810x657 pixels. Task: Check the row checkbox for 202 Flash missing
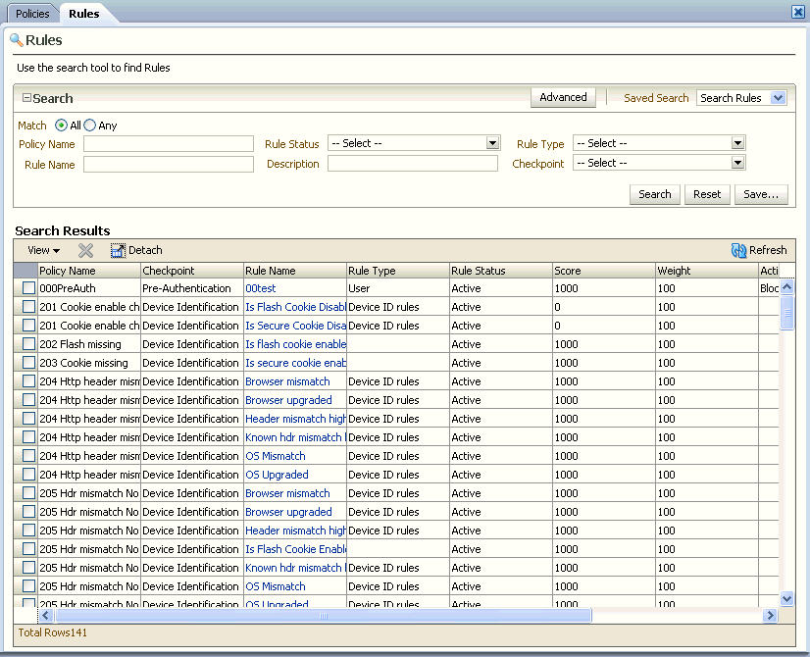pyautogui.click(x=27, y=344)
